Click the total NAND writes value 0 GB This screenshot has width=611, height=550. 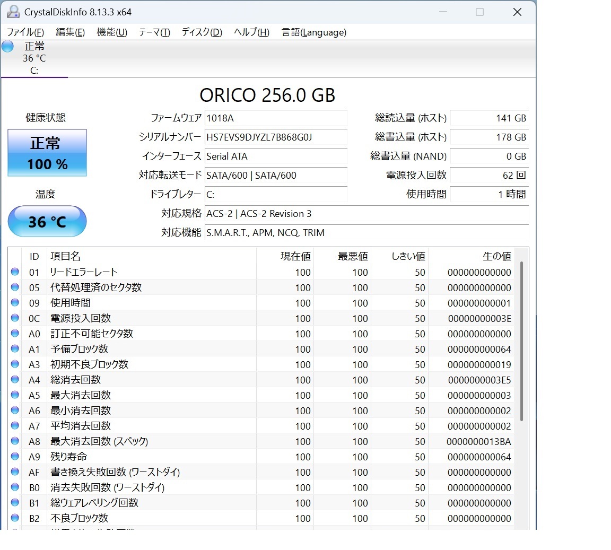490,156
